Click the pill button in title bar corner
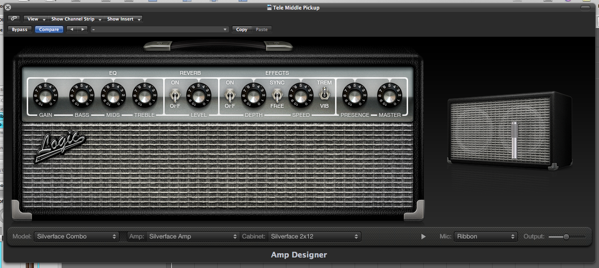 click(585, 7)
